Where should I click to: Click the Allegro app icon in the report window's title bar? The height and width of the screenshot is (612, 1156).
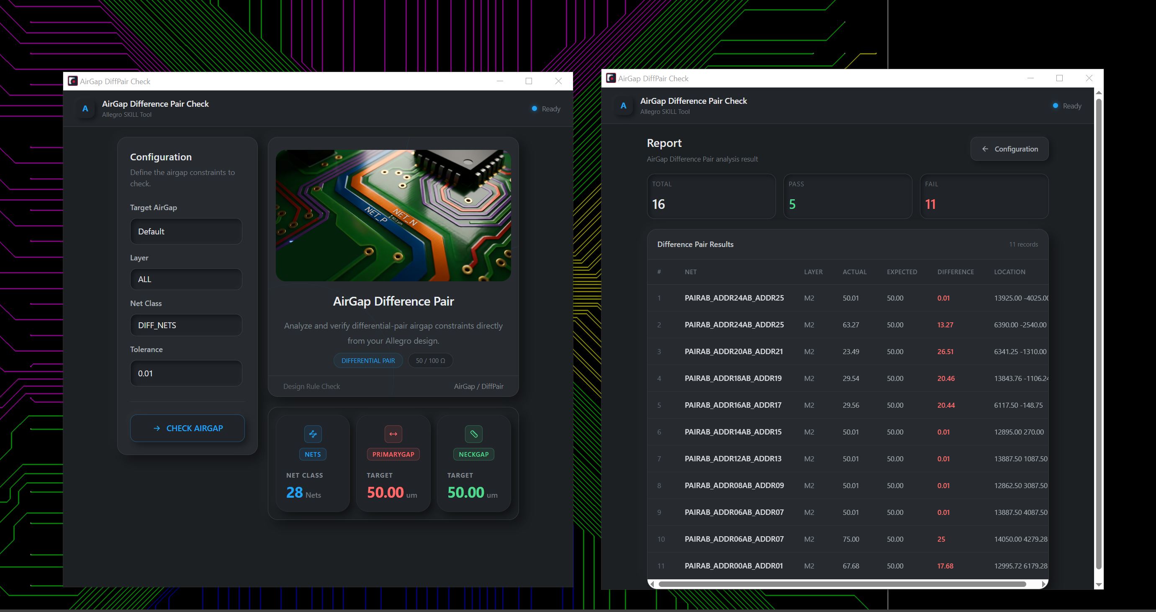coord(611,78)
